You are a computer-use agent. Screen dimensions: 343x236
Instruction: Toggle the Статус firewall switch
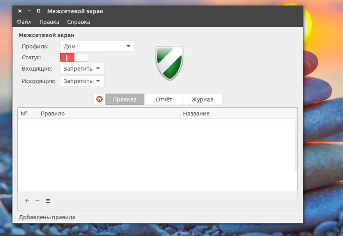point(74,57)
